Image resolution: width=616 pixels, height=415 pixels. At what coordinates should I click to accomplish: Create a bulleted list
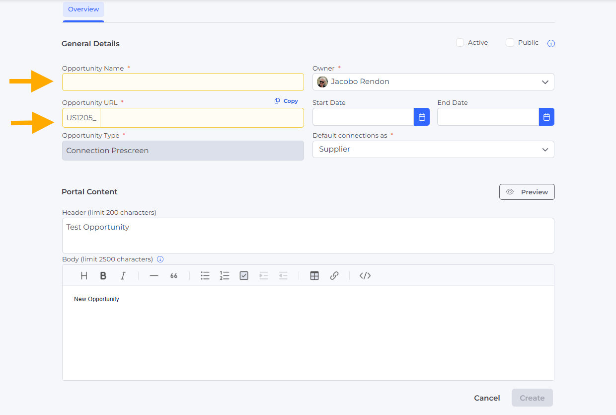pos(205,276)
